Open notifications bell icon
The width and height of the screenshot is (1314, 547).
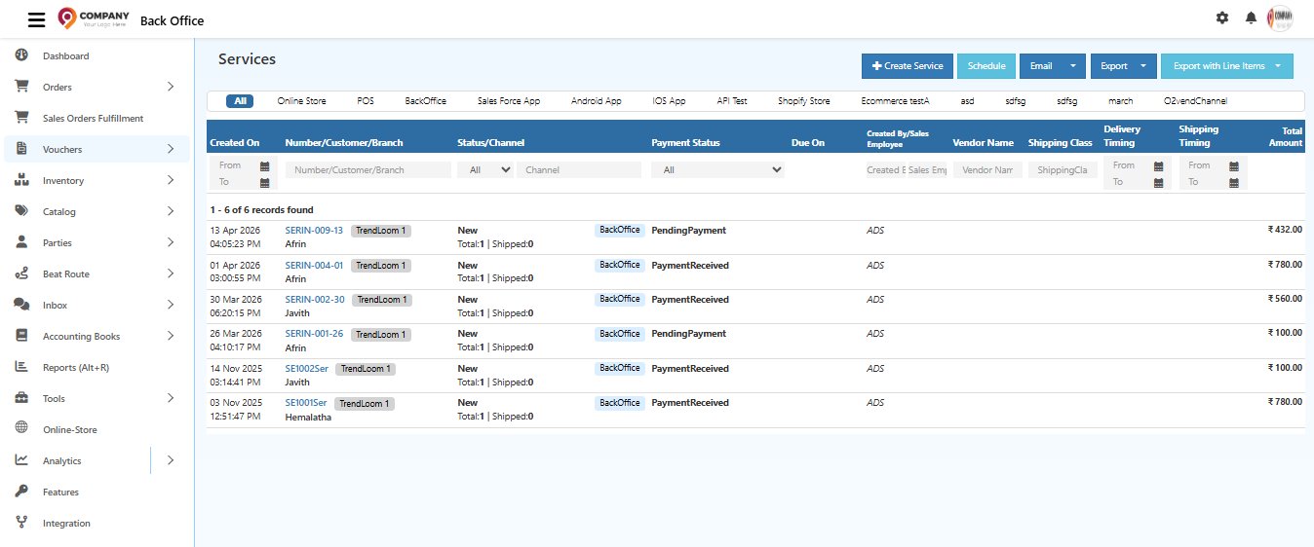click(1251, 18)
